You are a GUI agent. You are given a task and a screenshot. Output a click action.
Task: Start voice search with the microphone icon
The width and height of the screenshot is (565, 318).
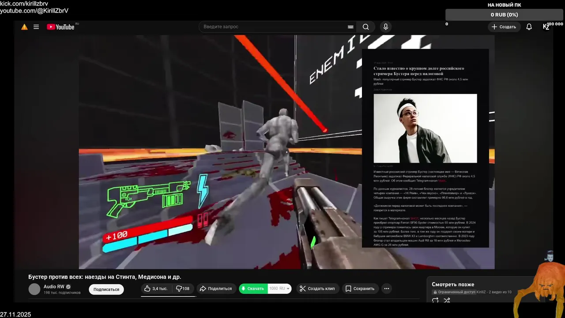(x=386, y=27)
